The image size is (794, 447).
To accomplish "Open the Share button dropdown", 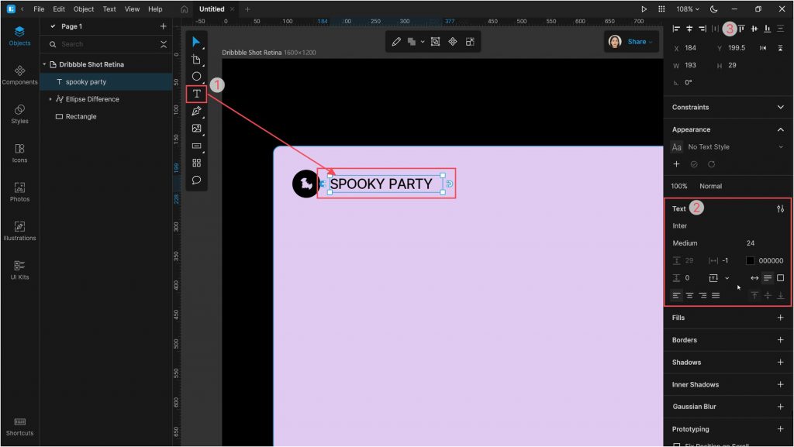I will pyautogui.click(x=640, y=42).
